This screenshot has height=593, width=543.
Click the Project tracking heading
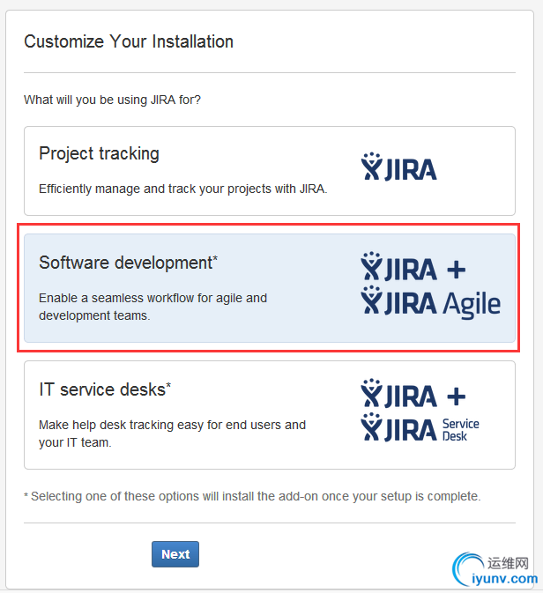pyautogui.click(x=99, y=153)
